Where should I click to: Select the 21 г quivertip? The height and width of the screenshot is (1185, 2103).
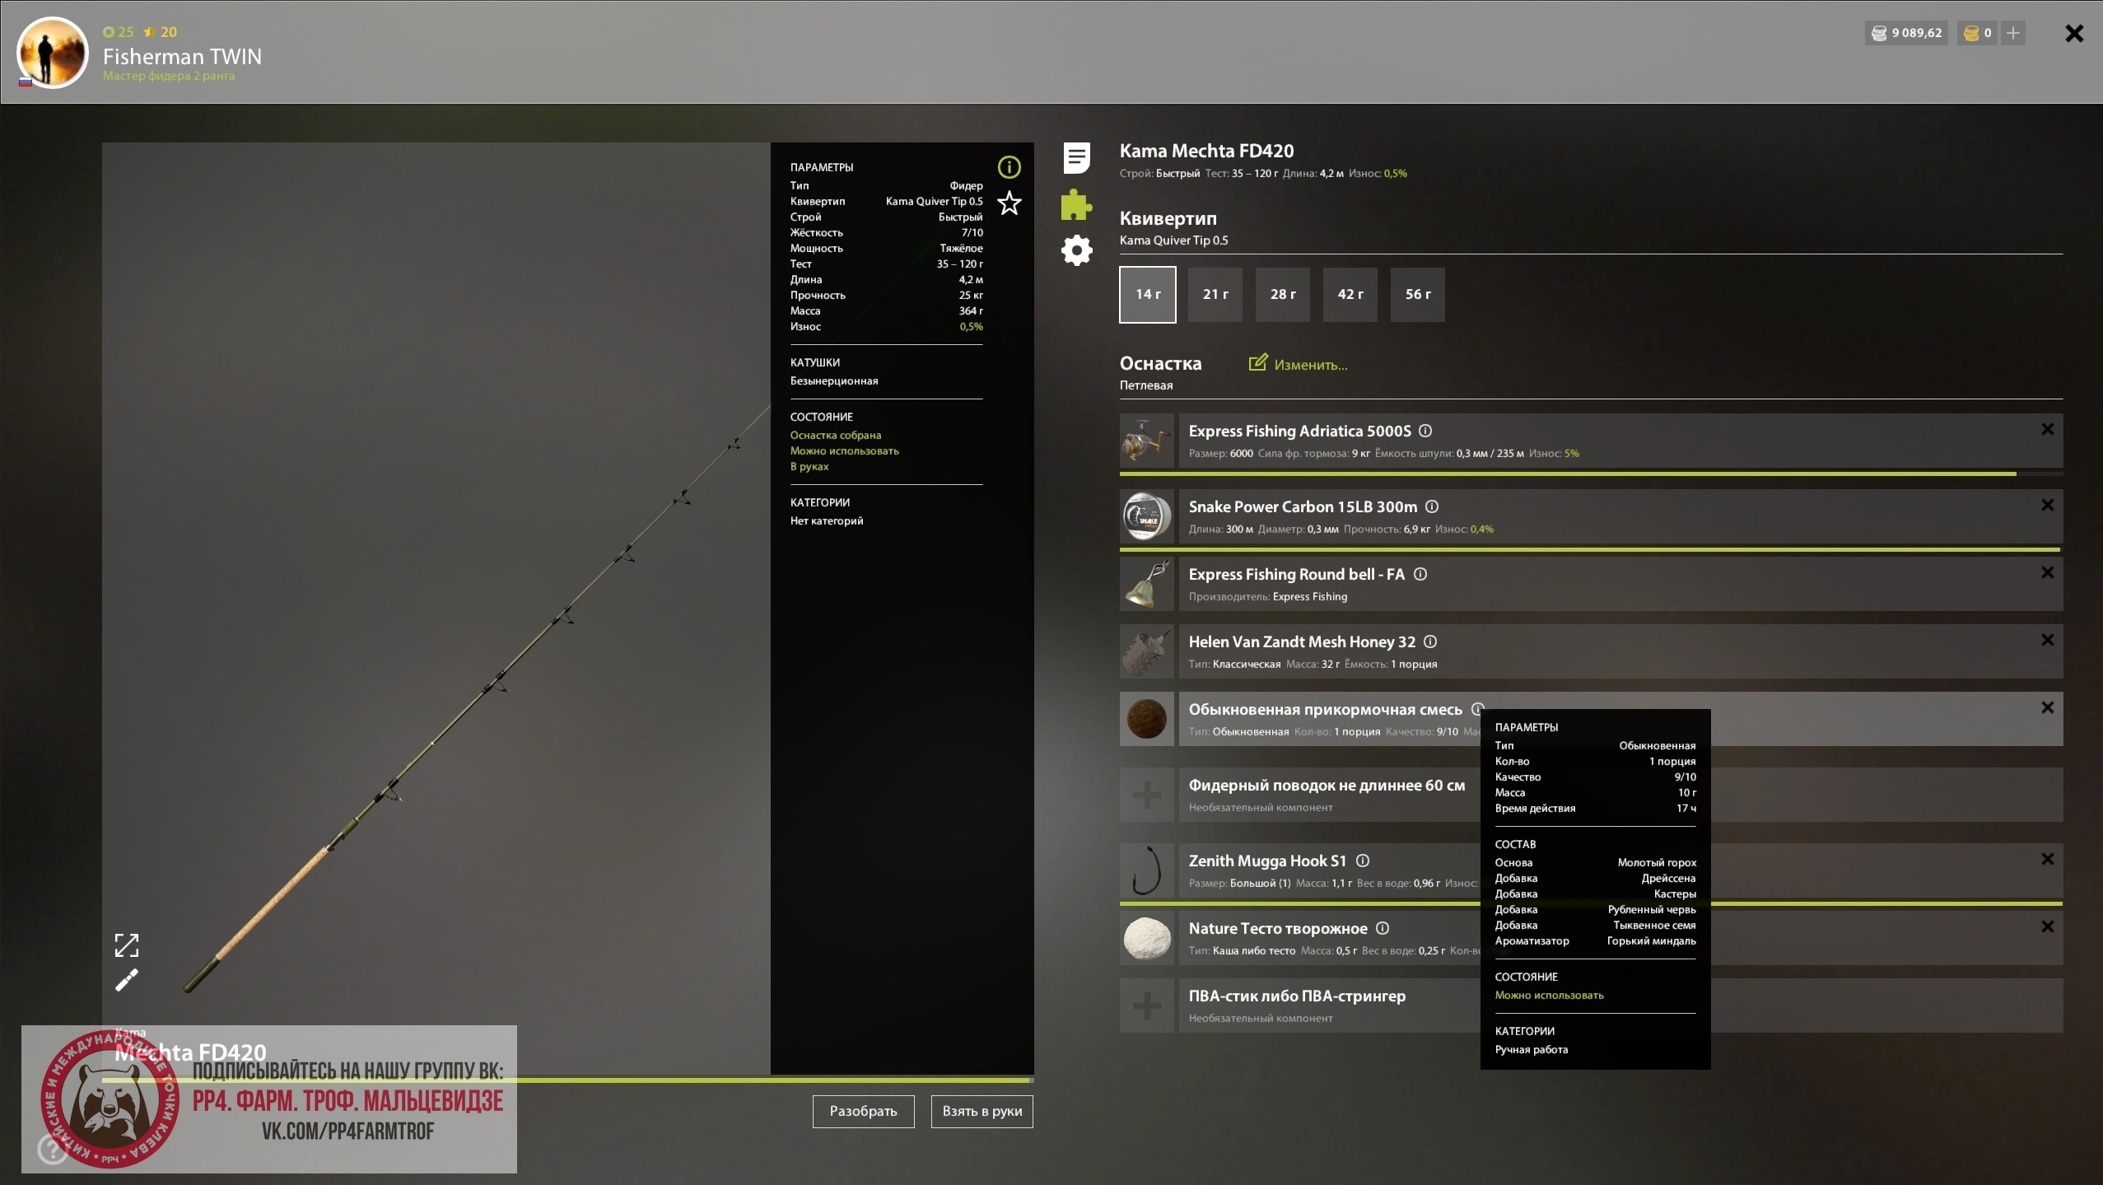coord(1215,295)
